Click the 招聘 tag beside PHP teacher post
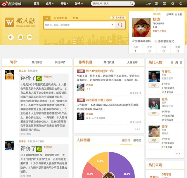 (x=81, y=71)
